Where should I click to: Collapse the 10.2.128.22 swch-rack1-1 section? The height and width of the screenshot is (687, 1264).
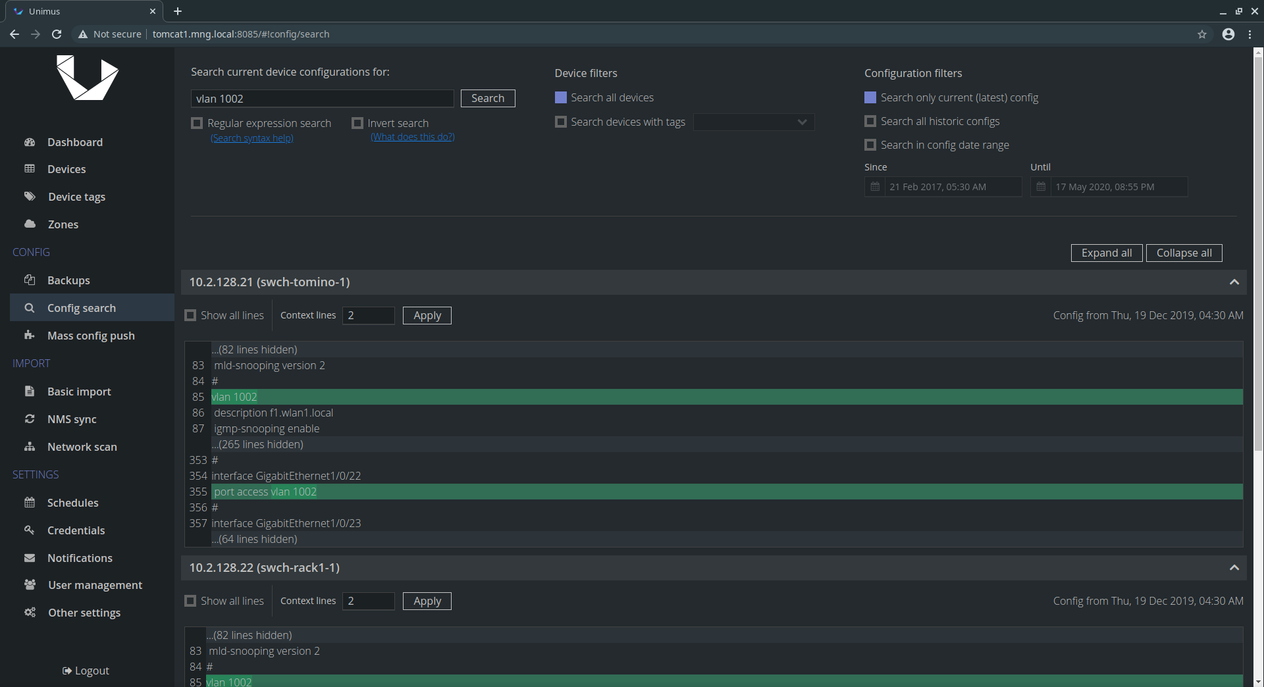(1234, 568)
